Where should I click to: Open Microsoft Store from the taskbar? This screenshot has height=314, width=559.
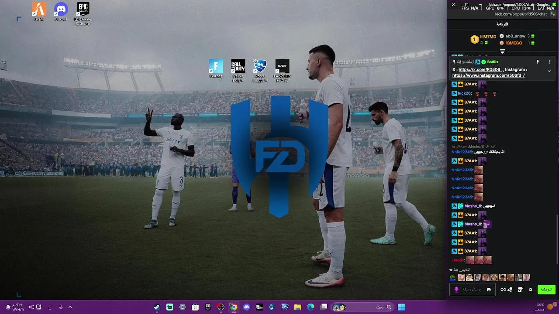point(195,307)
